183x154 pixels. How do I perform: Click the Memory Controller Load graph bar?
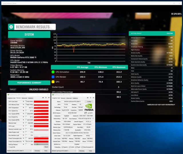pos(41,129)
